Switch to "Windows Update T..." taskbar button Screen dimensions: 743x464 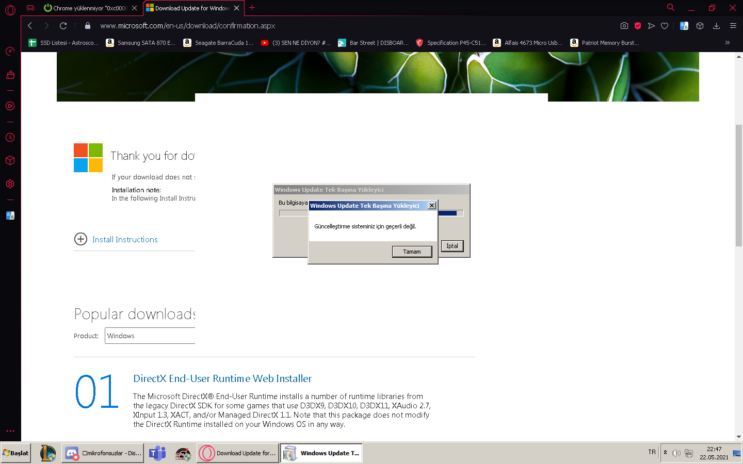tap(321, 453)
